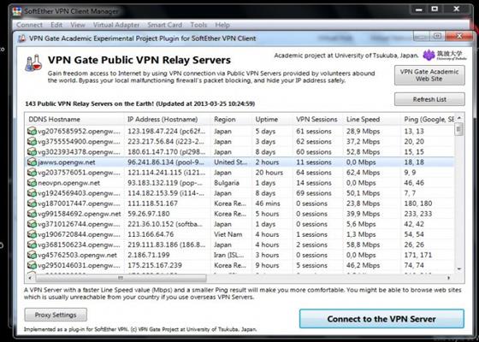
Task: Click server icon beside jawws.opengw.net
Action: pos(32,162)
